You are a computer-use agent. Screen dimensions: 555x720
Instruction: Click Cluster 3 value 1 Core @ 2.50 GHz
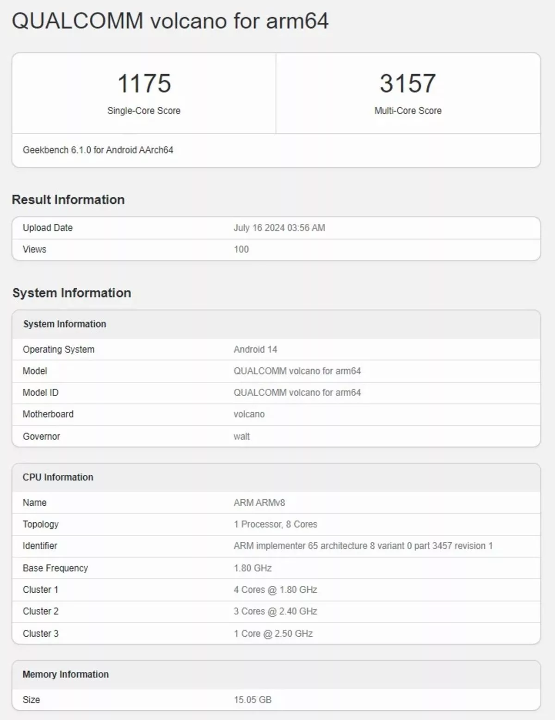273,633
